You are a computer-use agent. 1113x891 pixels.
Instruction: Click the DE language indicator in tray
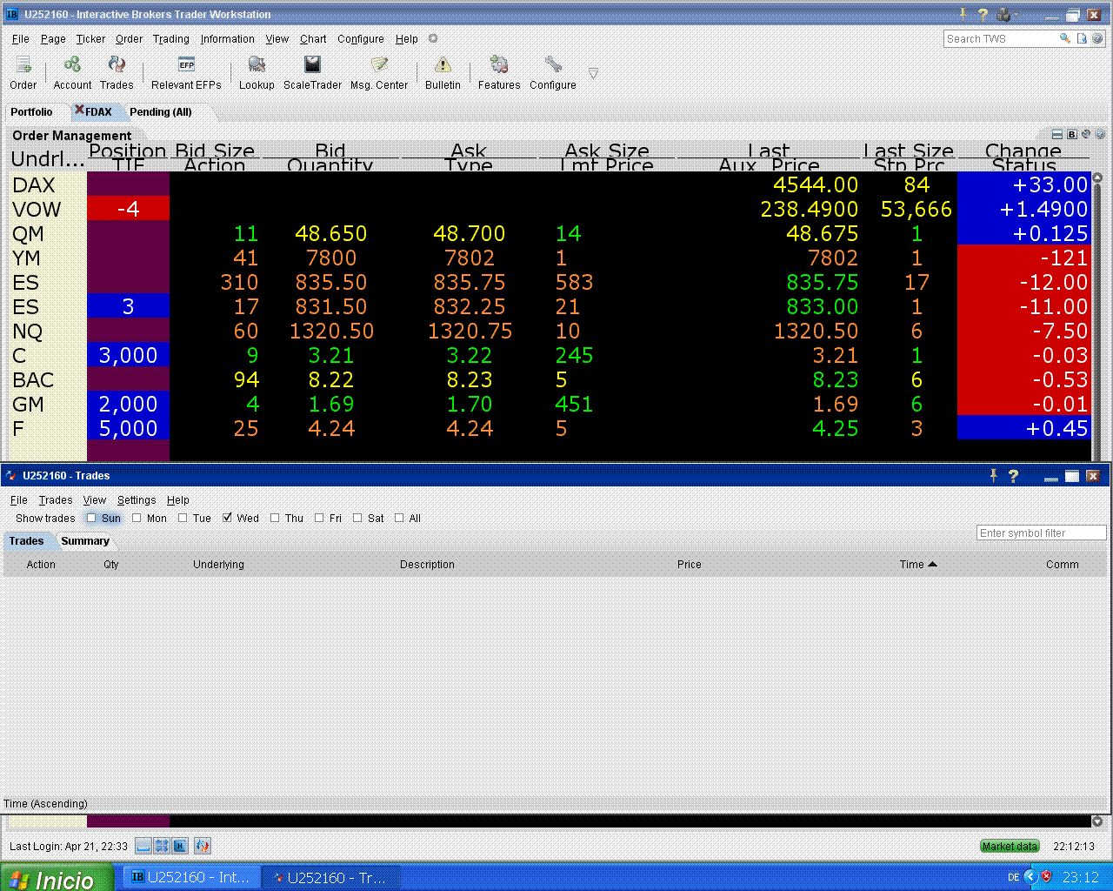tap(1013, 878)
